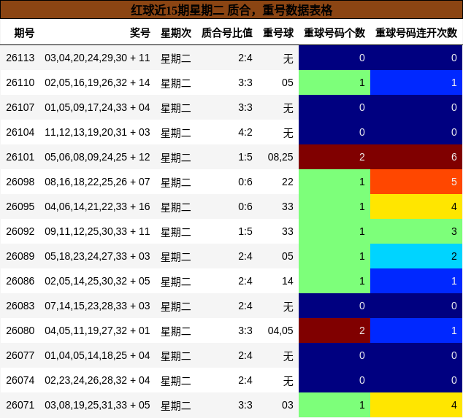Click the dark red streak cell 6 in row 26101
The width and height of the screenshot is (463, 418).
(x=416, y=157)
